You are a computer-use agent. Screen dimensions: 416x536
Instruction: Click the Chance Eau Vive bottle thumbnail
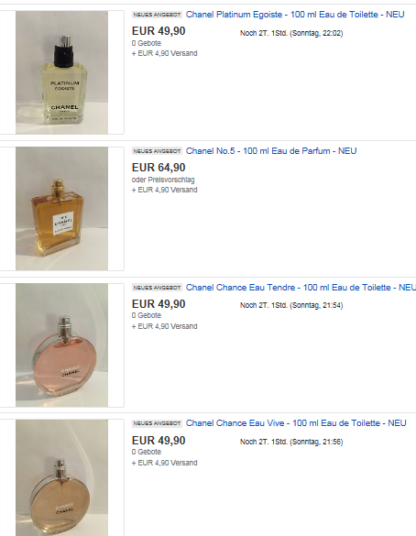coord(62,478)
